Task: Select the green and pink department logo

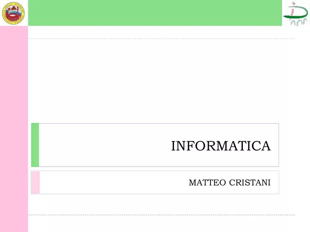Action: coord(295,14)
